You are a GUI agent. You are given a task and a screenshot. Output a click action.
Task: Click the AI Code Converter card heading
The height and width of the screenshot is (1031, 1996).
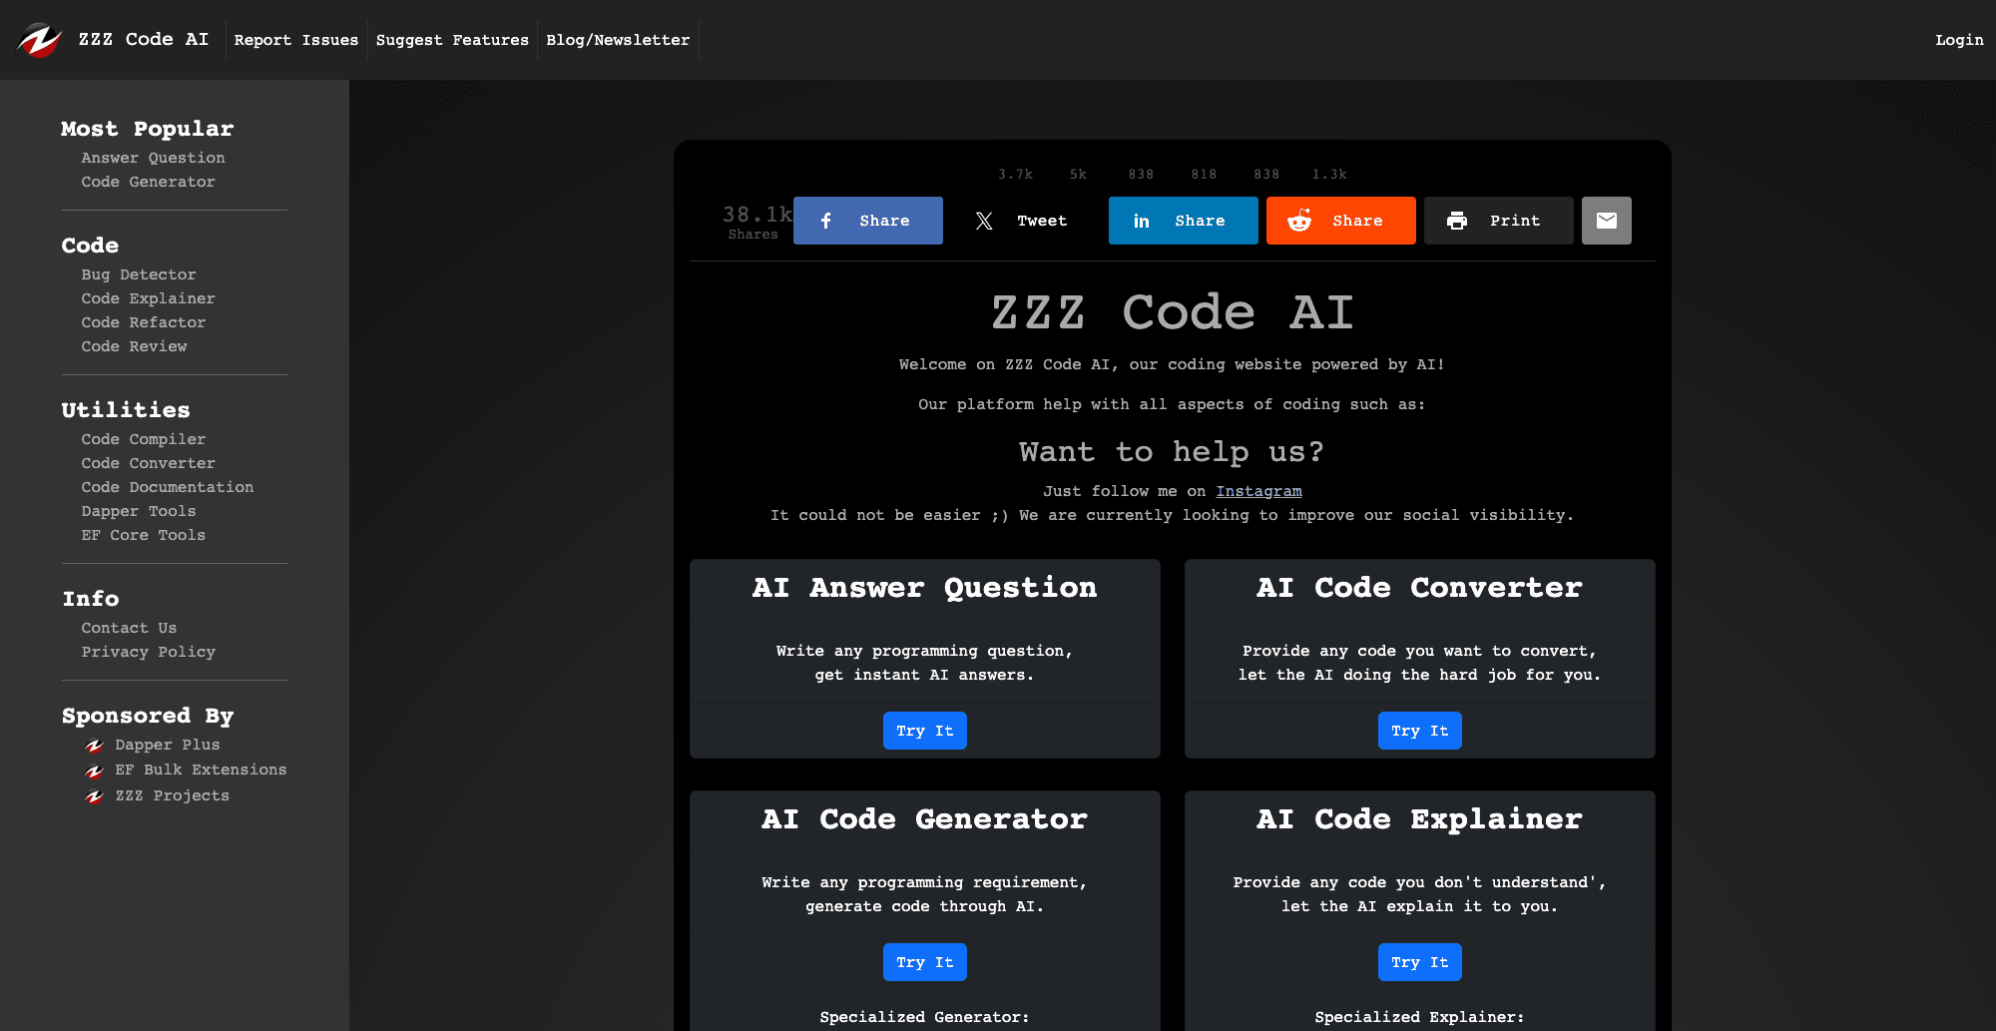[x=1420, y=588]
